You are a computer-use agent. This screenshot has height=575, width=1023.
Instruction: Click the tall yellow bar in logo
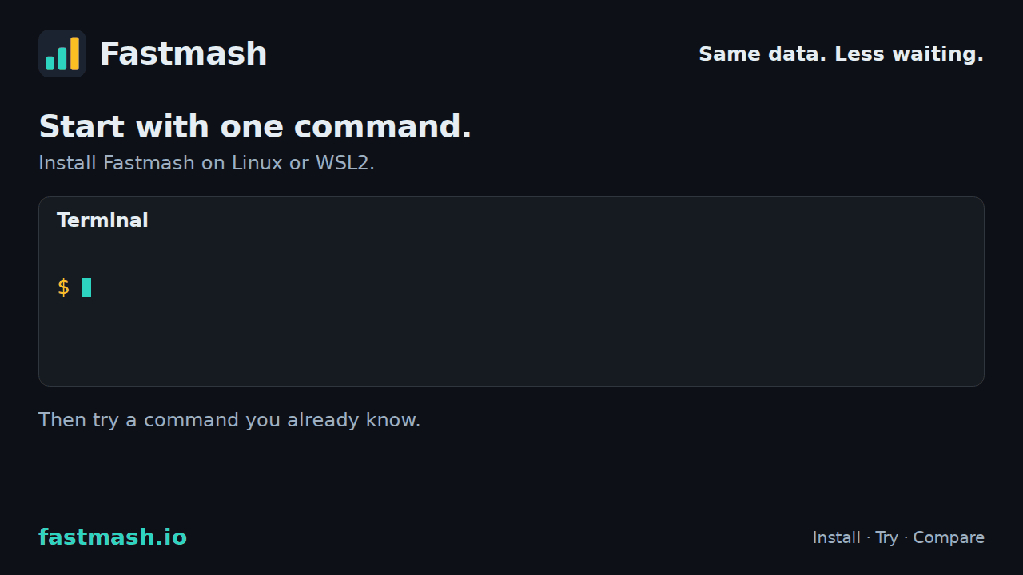coord(75,54)
